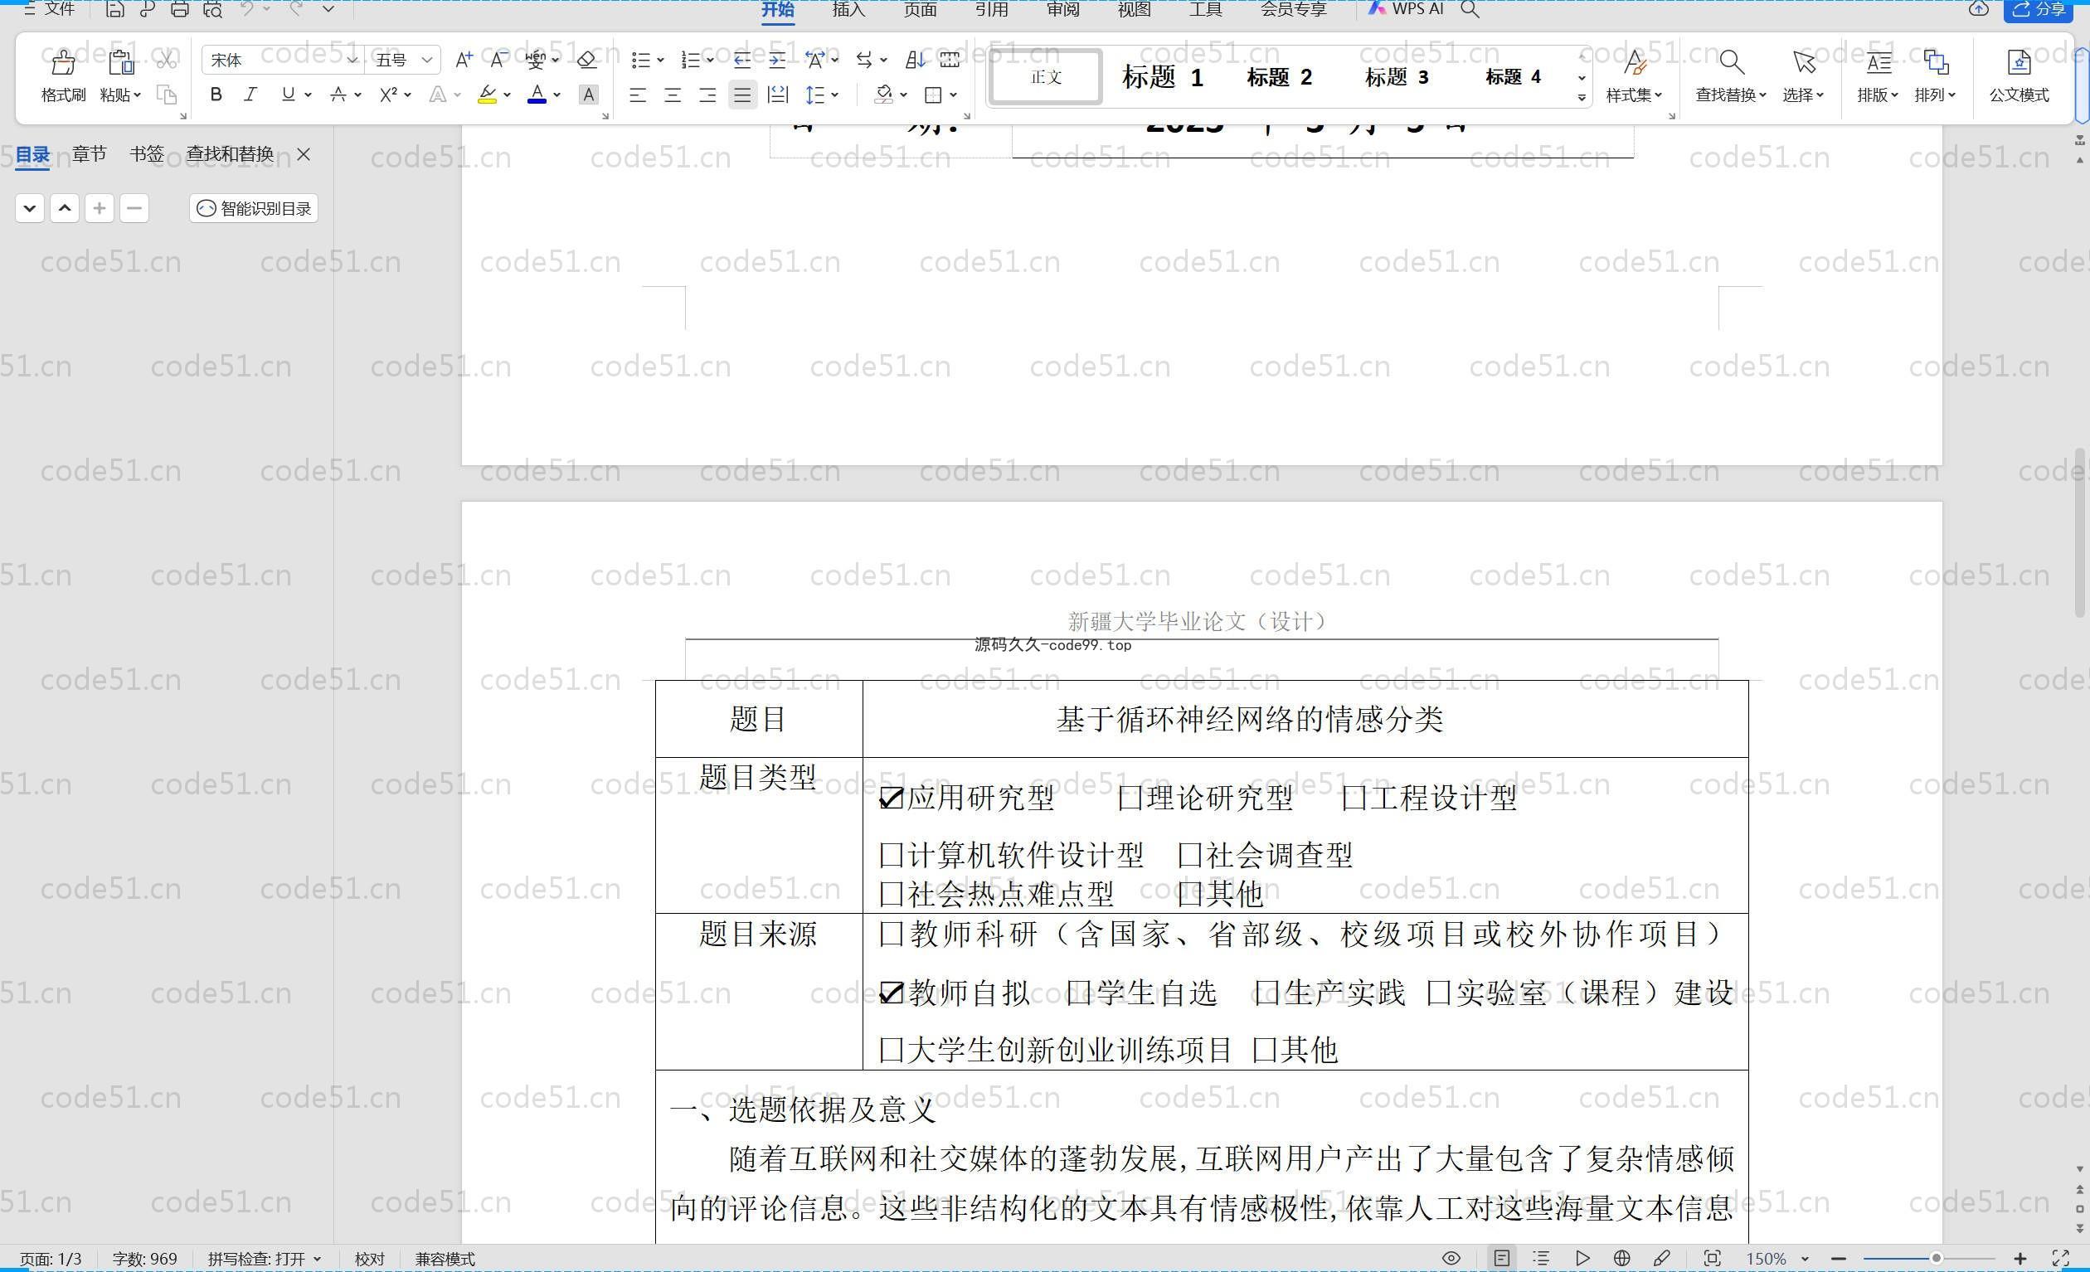Check the 社会热点难点型 checkbox

point(891,894)
